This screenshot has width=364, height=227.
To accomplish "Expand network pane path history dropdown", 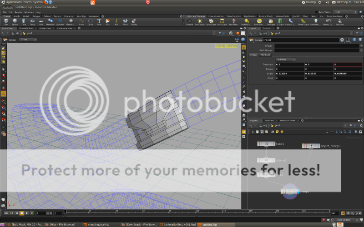I will coord(345,126).
